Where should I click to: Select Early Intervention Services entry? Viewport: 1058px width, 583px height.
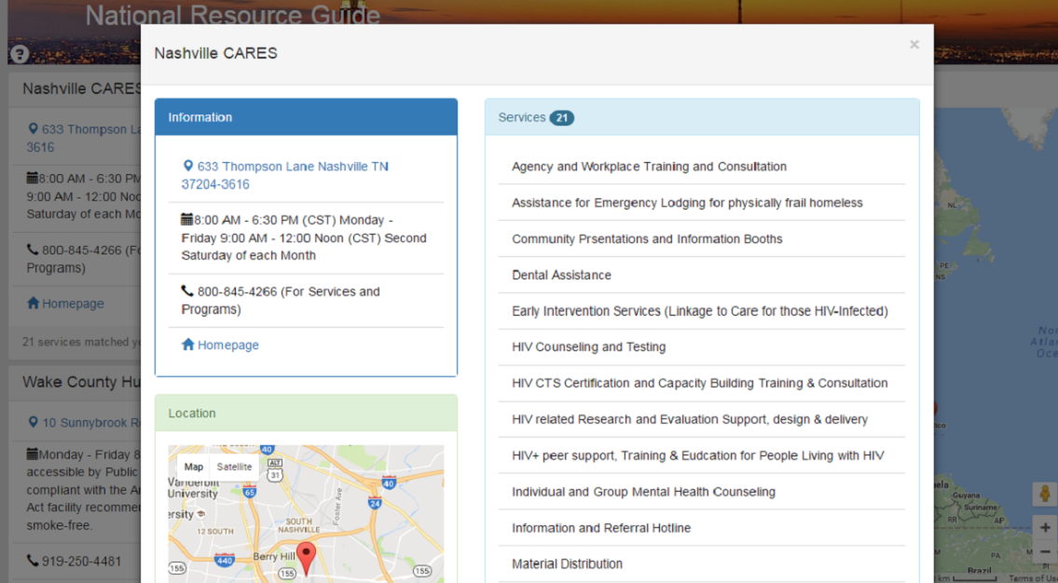pyautogui.click(x=702, y=311)
